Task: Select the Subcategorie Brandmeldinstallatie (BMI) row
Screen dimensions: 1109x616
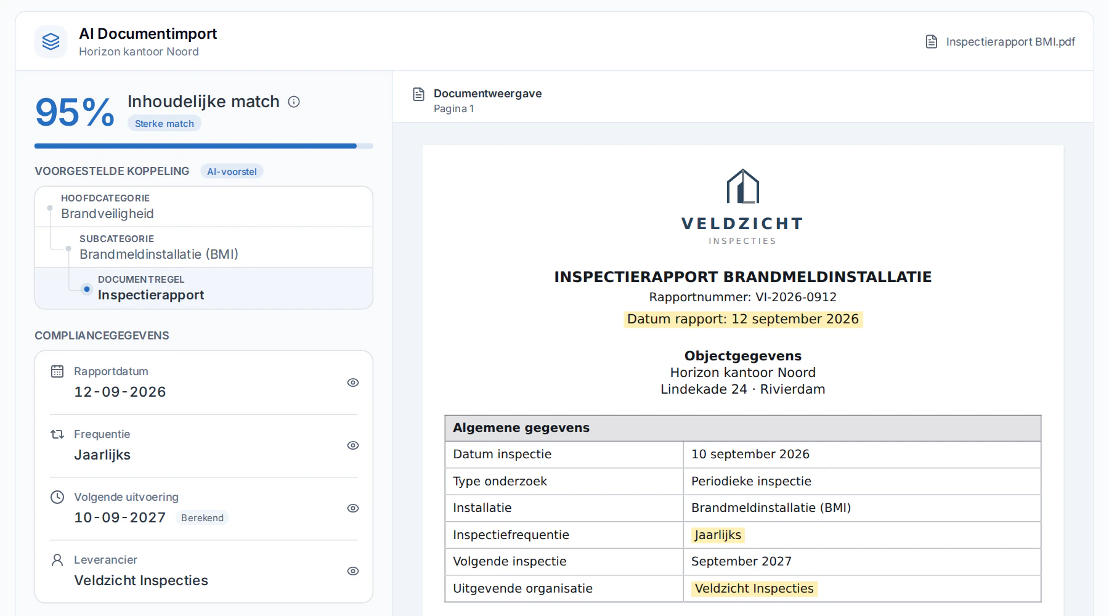Action: pyautogui.click(x=204, y=248)
